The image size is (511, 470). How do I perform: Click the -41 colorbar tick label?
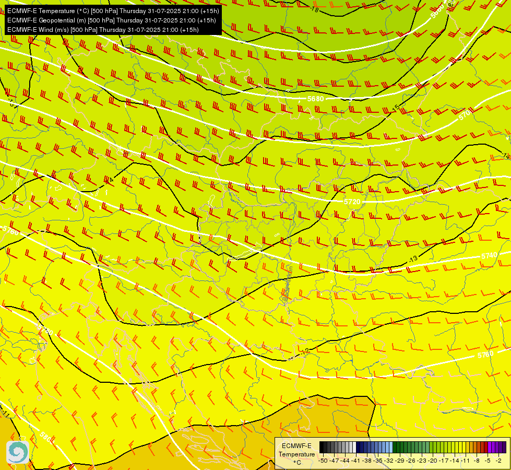(356, 461)
